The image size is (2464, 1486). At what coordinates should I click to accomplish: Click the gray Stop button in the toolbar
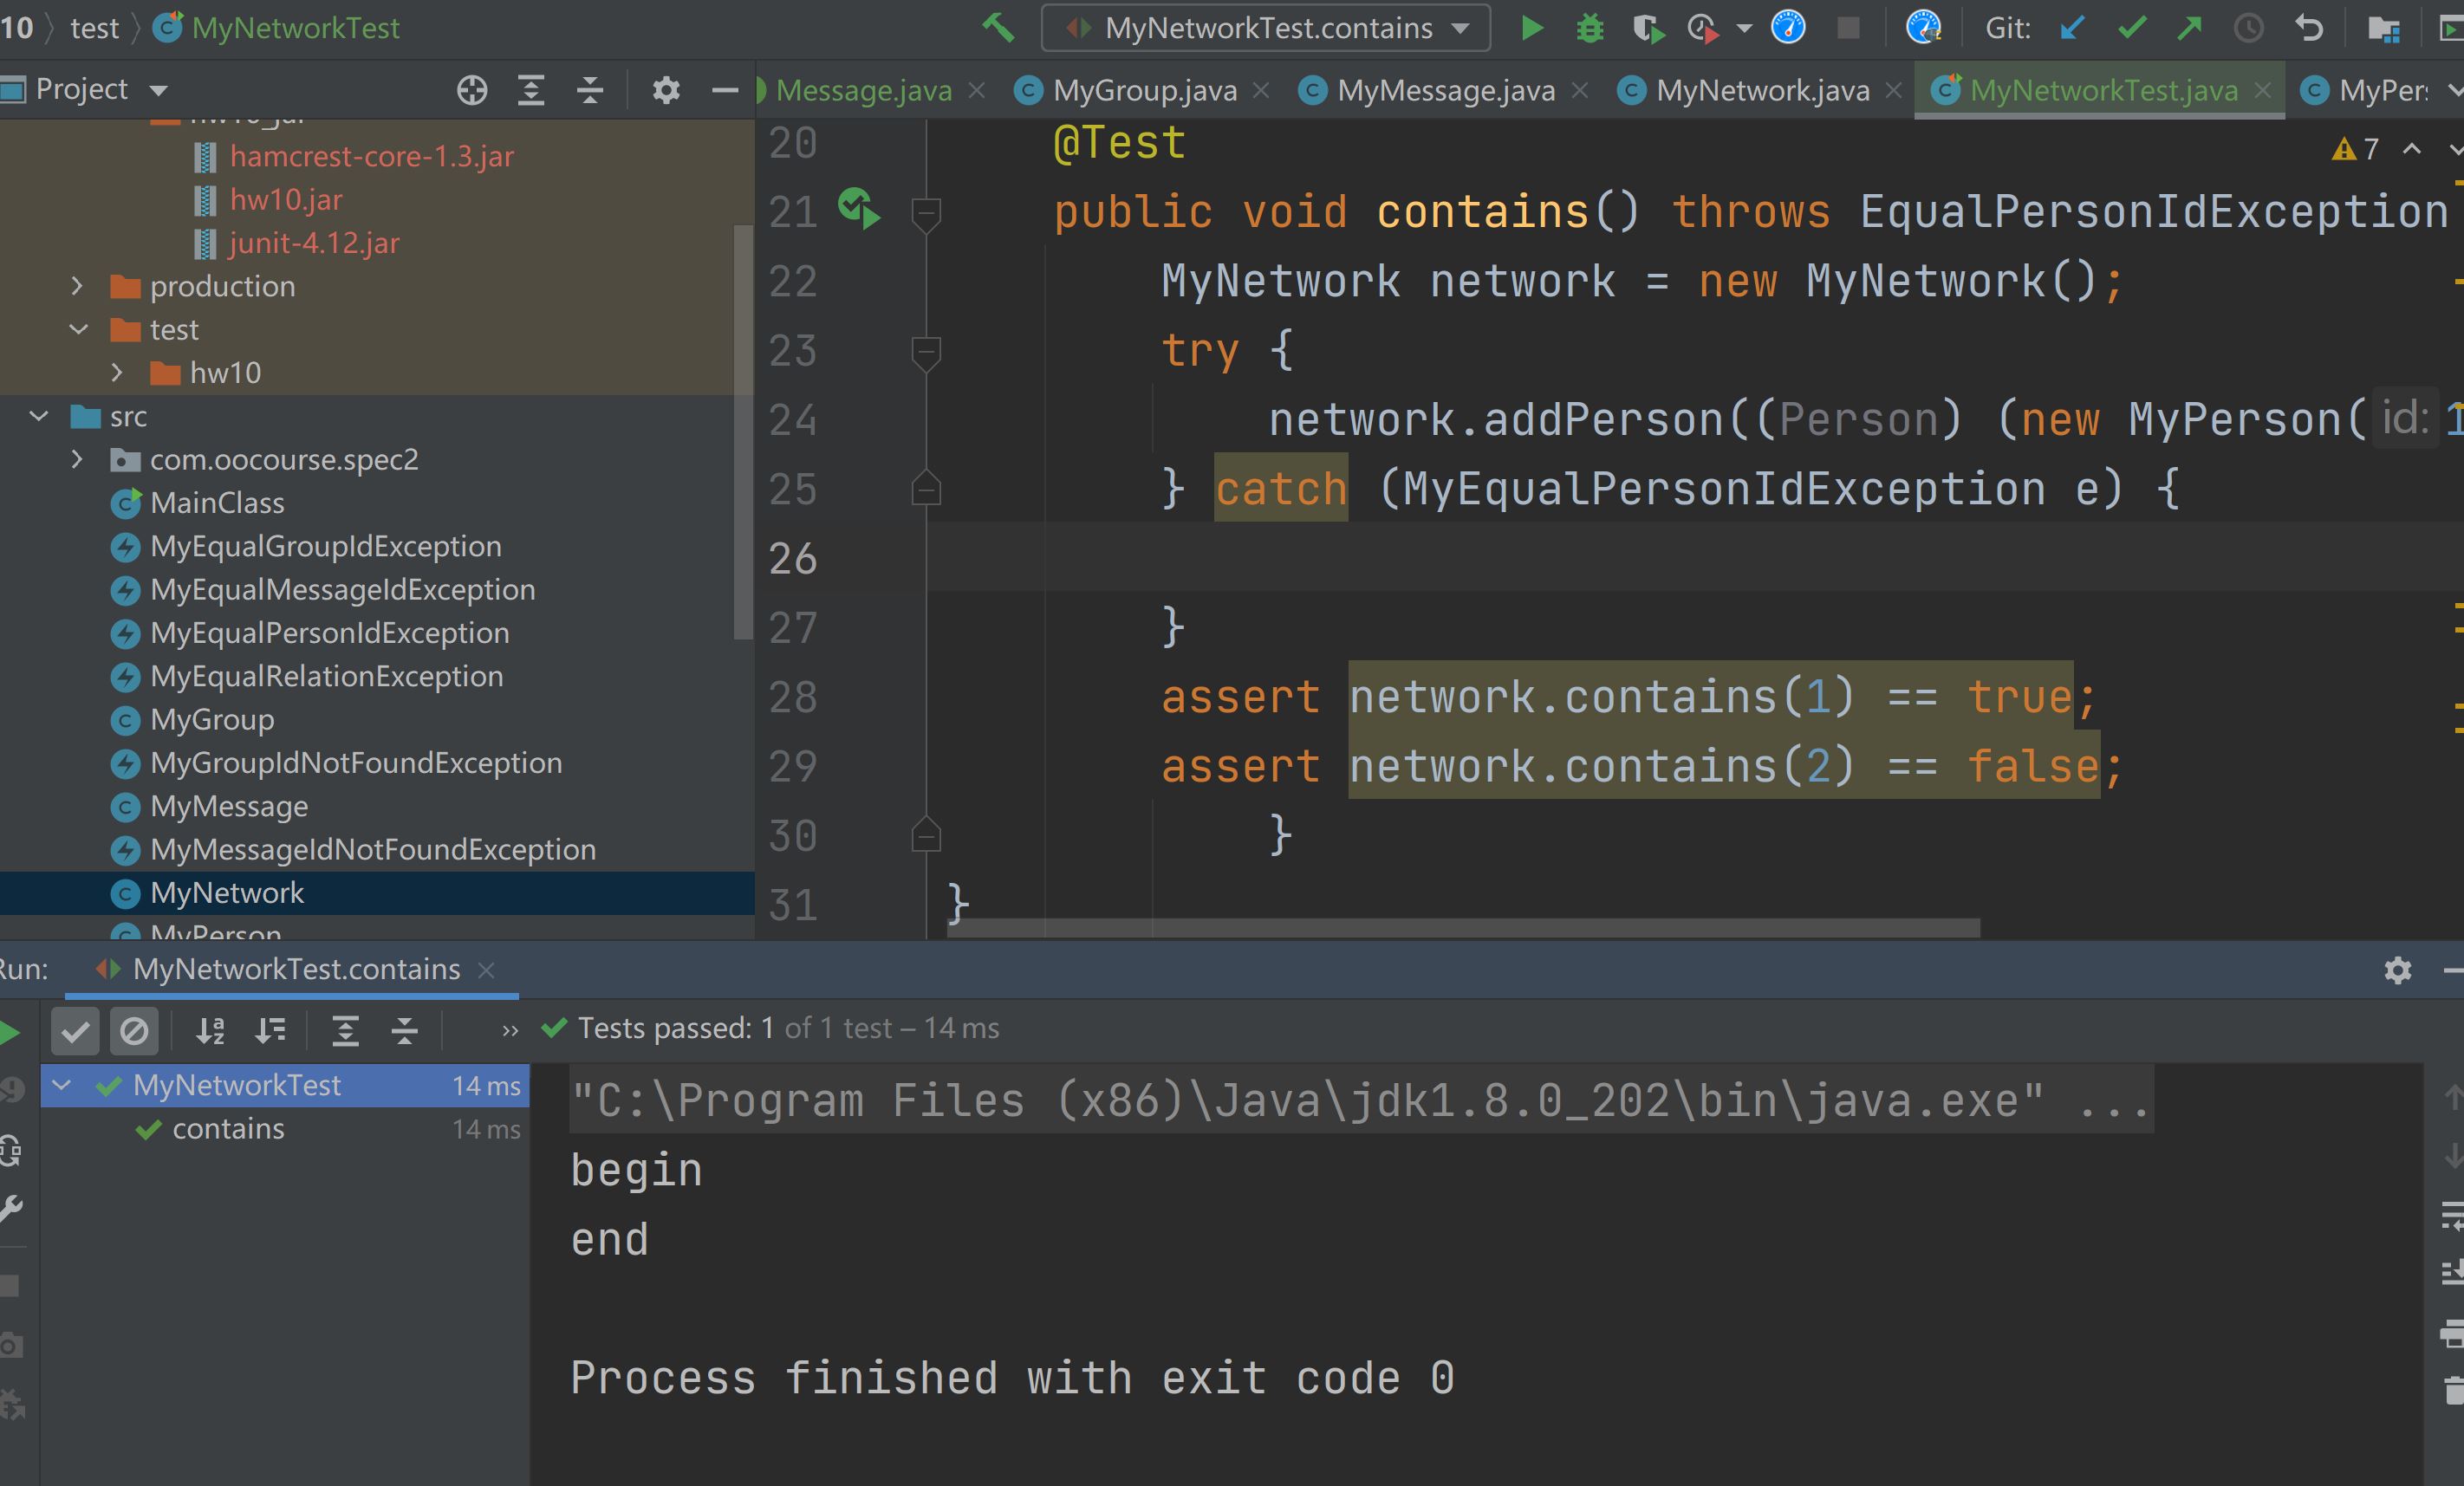(x=1848, y=28)
